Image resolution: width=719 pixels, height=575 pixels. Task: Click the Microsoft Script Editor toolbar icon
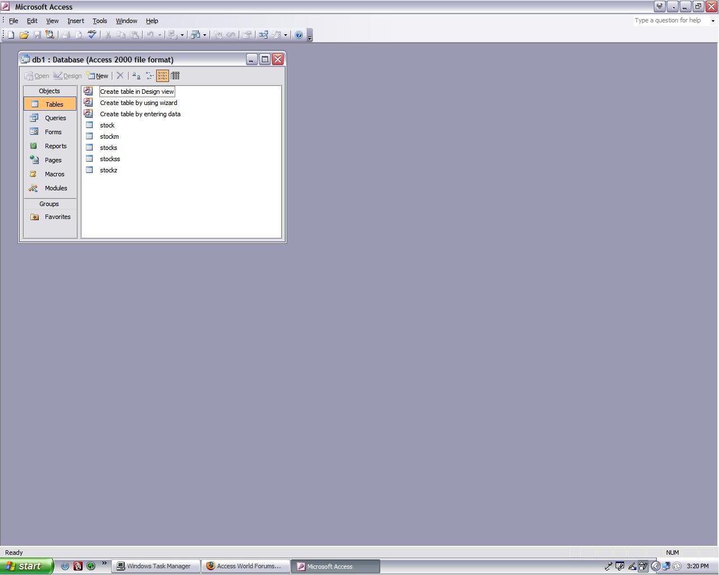(x=231, y=35)
